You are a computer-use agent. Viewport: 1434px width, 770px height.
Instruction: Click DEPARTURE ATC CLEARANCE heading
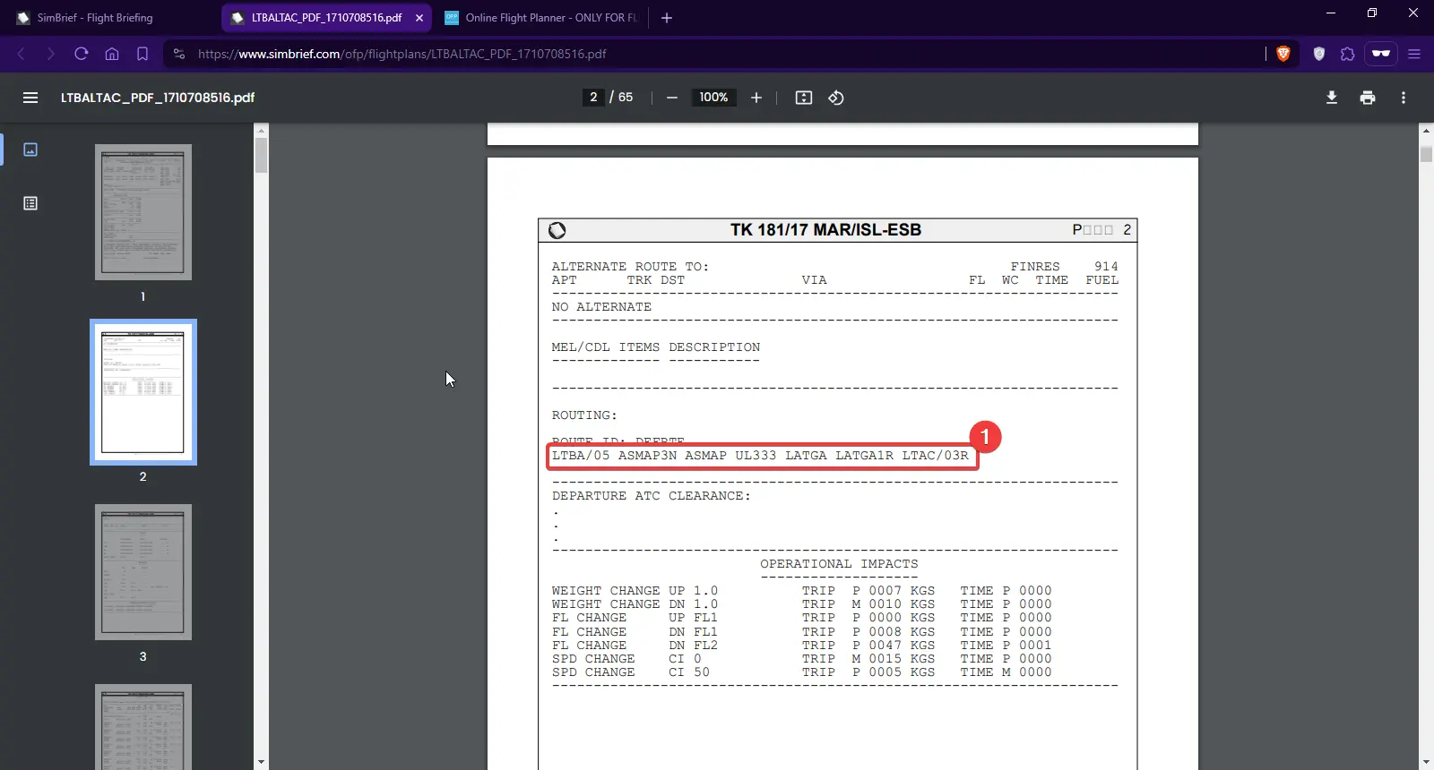coord(652,496)
